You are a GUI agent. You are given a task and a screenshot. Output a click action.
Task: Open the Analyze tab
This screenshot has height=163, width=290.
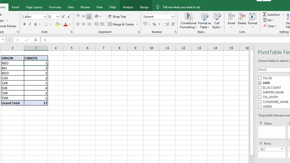pos(128,7)
